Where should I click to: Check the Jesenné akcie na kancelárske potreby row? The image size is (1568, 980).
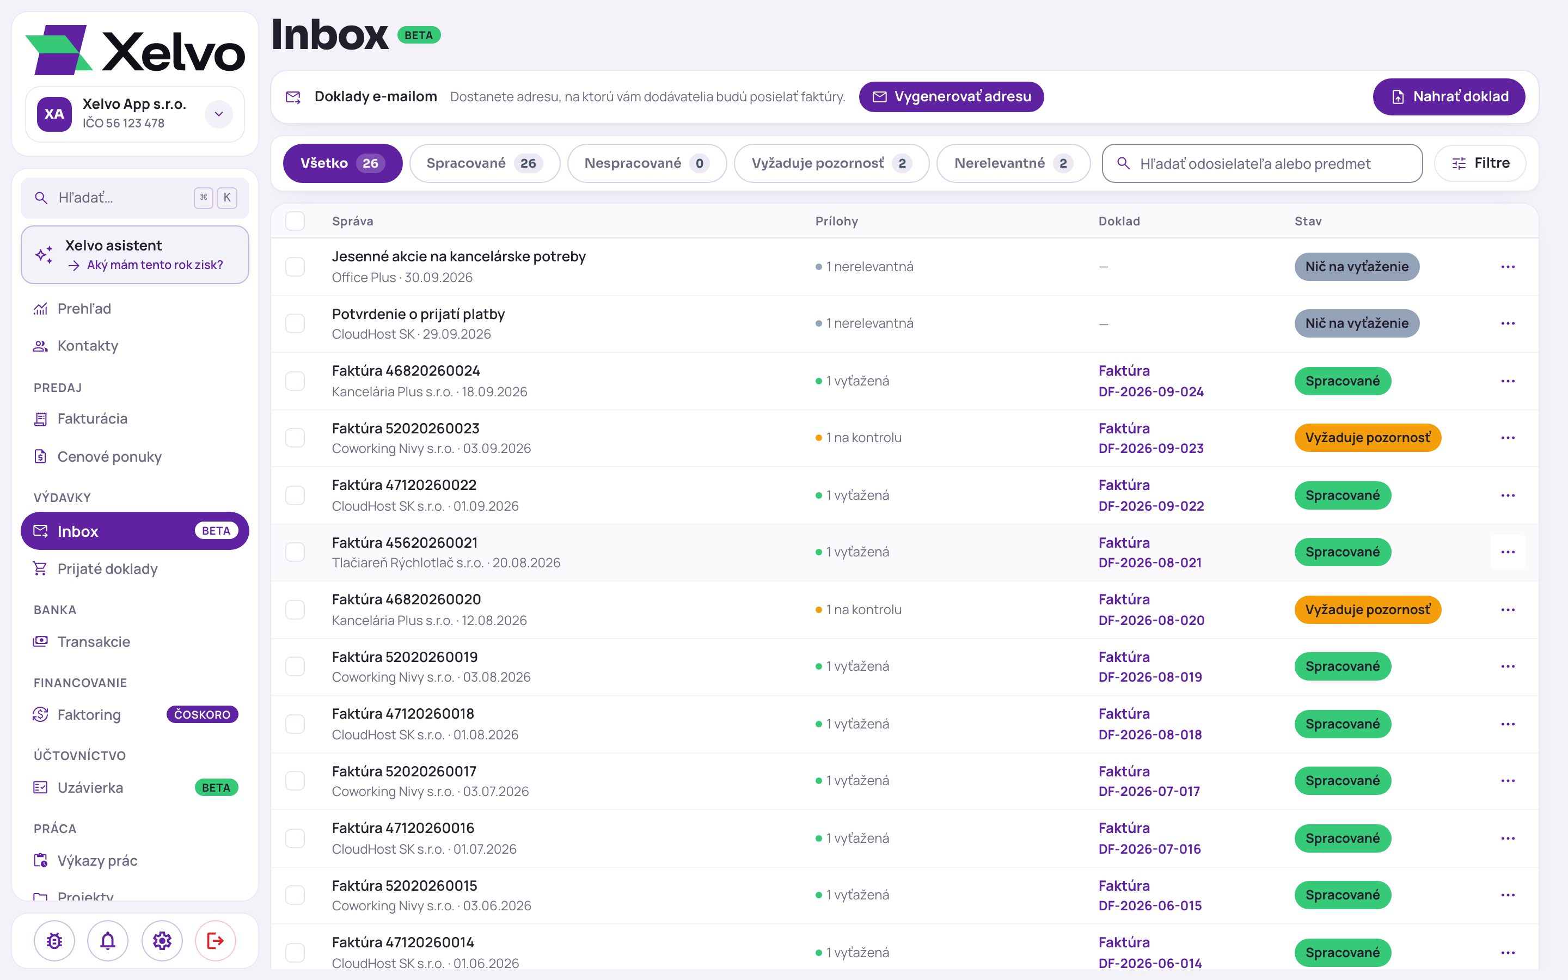tap(296, 266)
